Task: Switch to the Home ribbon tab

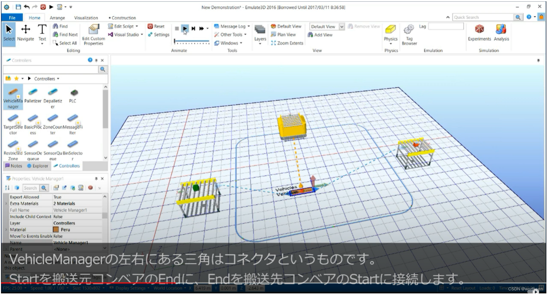Action: coord(34,18)
